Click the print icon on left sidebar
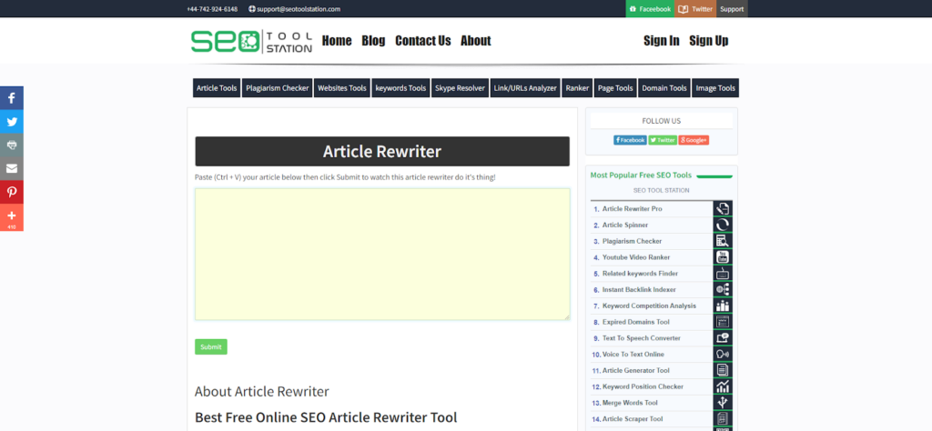This screenshot has width=932, height=431. pyautogui.click(x=12, y=145)
